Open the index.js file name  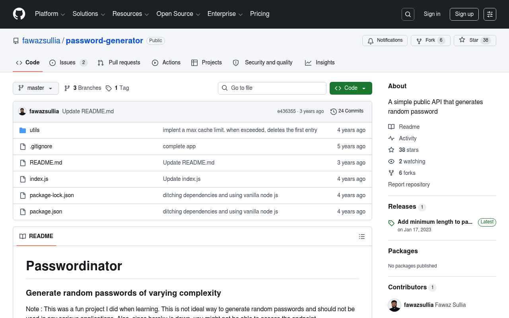tap(39, 179)
